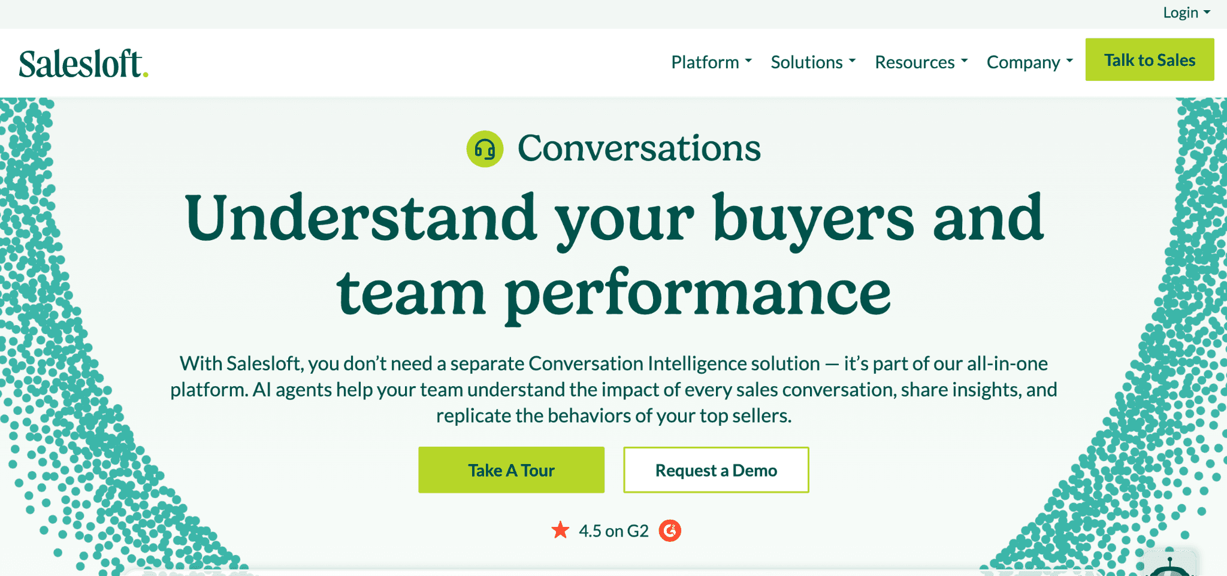Click the Request a Demo button

point(715,469)
